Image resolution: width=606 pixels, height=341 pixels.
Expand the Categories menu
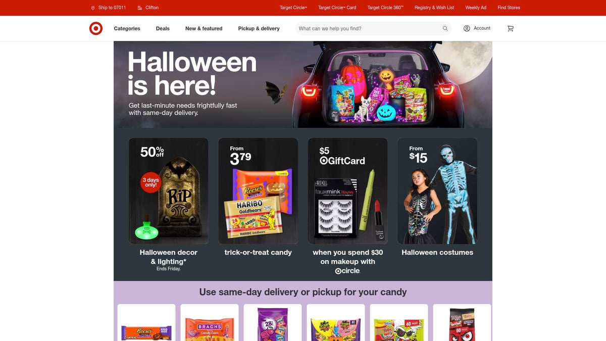[127, 28]
